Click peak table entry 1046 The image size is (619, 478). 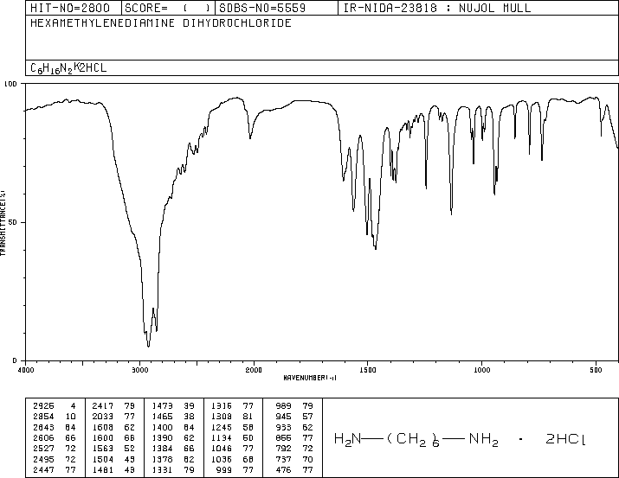[x=222, y=449]
